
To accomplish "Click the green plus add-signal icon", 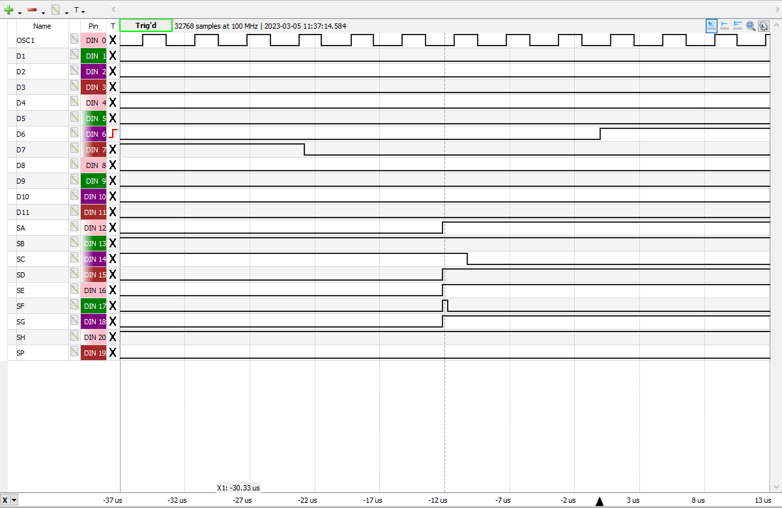I will pyautogui.click(x=8, y=10).
